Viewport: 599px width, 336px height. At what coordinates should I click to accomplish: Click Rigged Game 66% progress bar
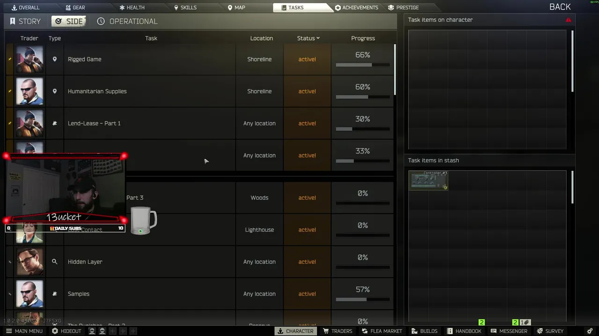pos(363,65)
